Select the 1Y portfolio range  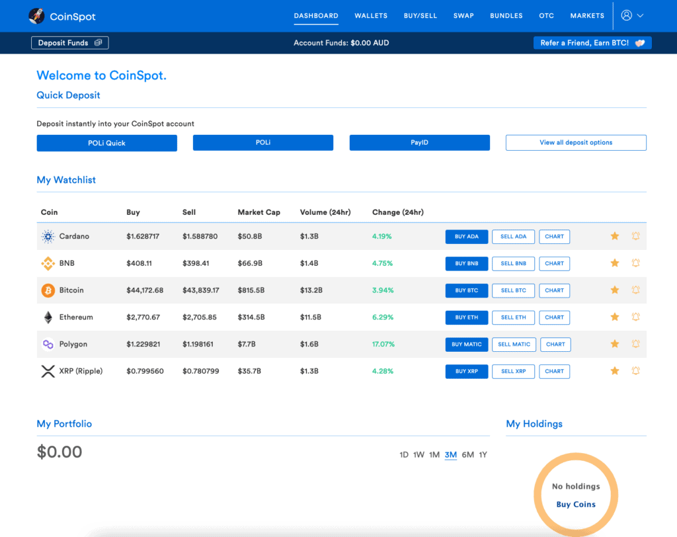[483, 455]
